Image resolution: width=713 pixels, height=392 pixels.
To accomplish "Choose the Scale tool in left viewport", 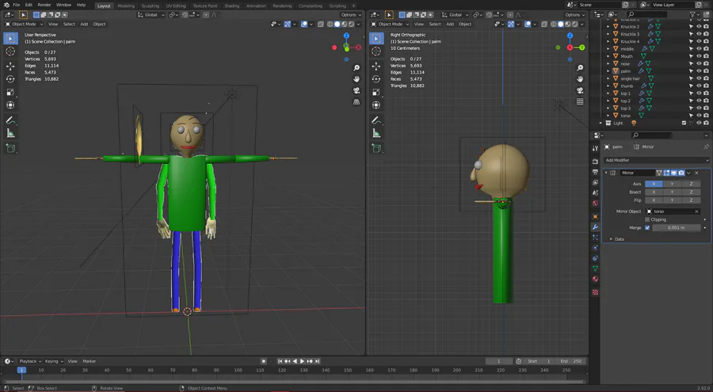I will tap(10, 93).
